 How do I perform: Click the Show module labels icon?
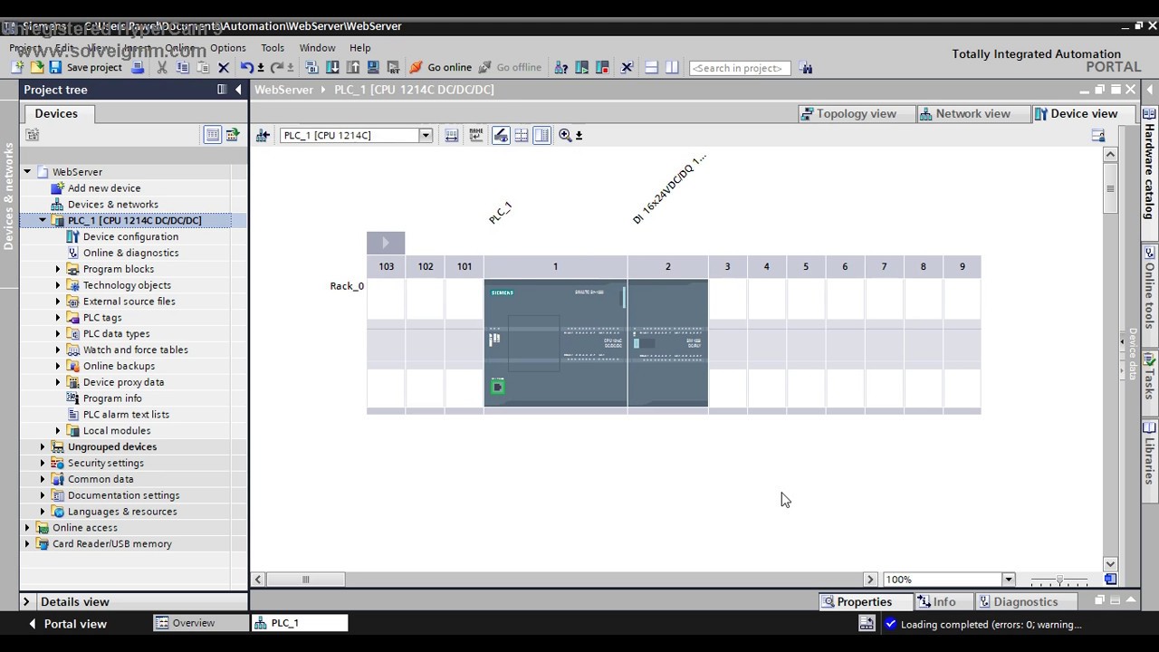point(476,135)
